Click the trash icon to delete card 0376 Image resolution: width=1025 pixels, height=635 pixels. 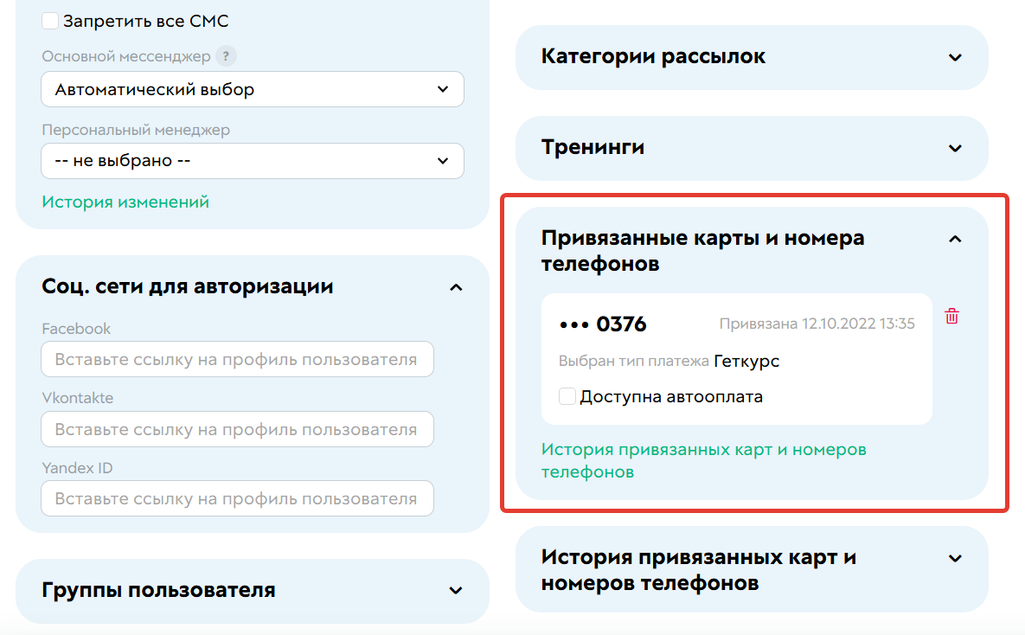951,317
